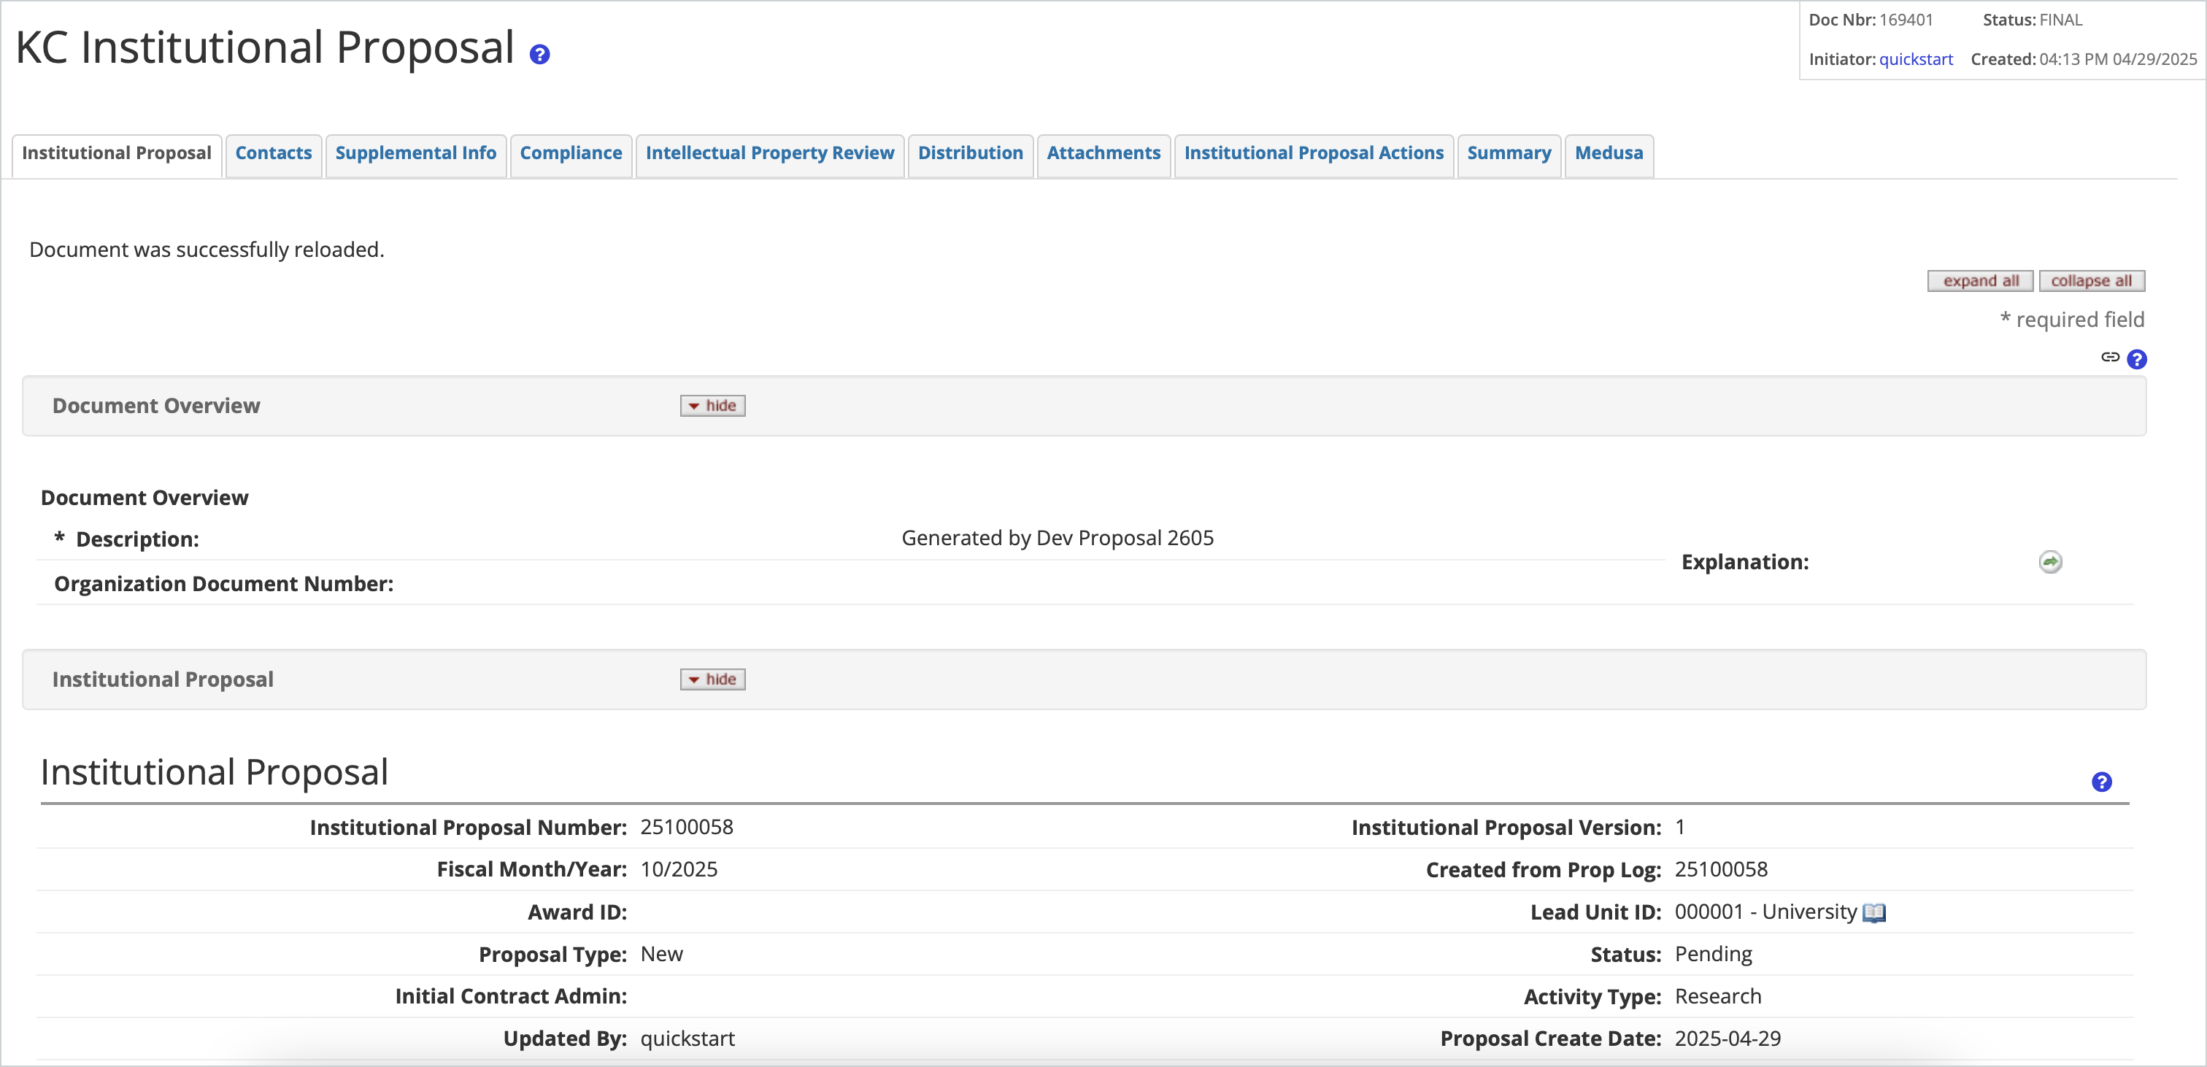Switch to the Summary tab
Screen dimensions: 2207x1067
point(1509,153)
